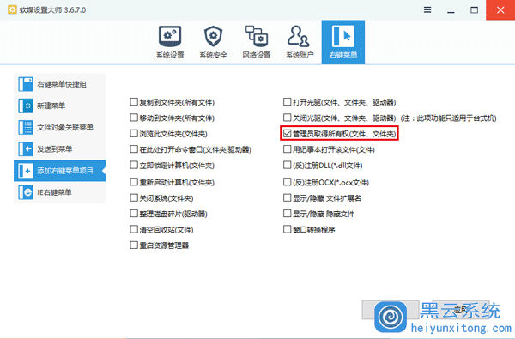
Task: Close the 软媒设置大师 window
Action: point(500,10)
